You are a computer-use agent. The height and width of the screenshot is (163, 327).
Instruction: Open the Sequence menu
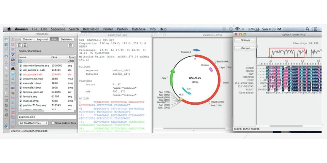point(58,29)
